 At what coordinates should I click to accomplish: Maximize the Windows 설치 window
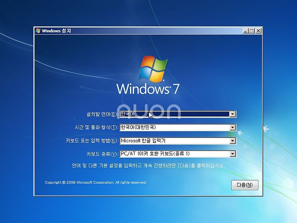[252, 31]
